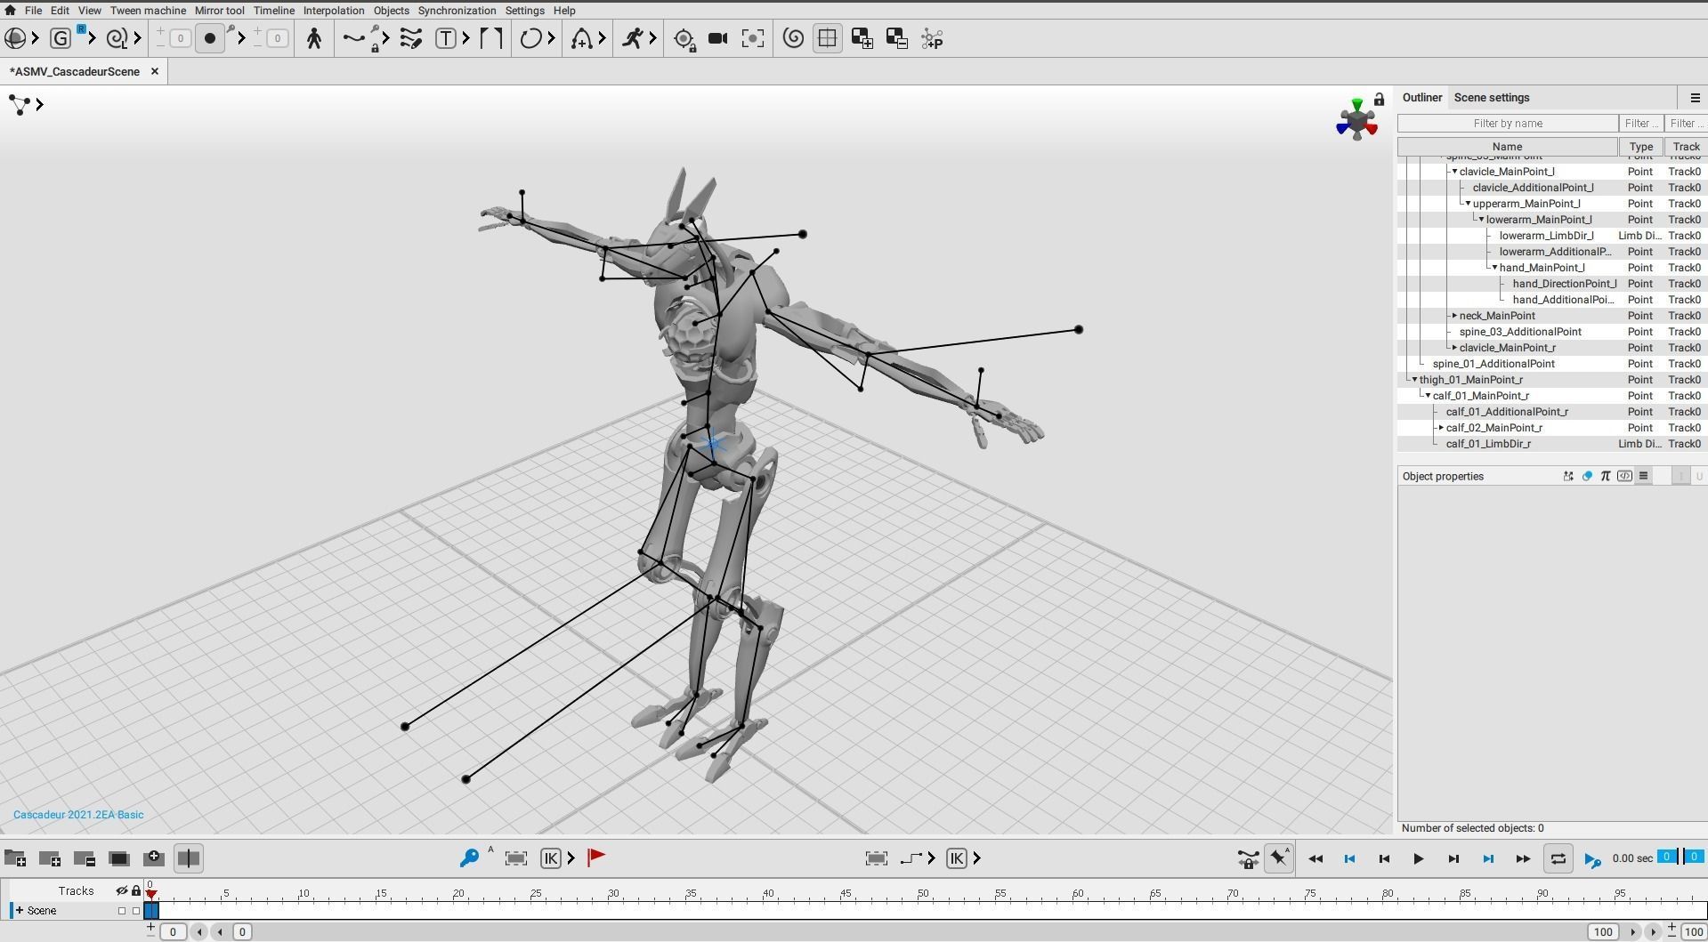Select the spiral local-mode toolbar icon

(116, 38)
